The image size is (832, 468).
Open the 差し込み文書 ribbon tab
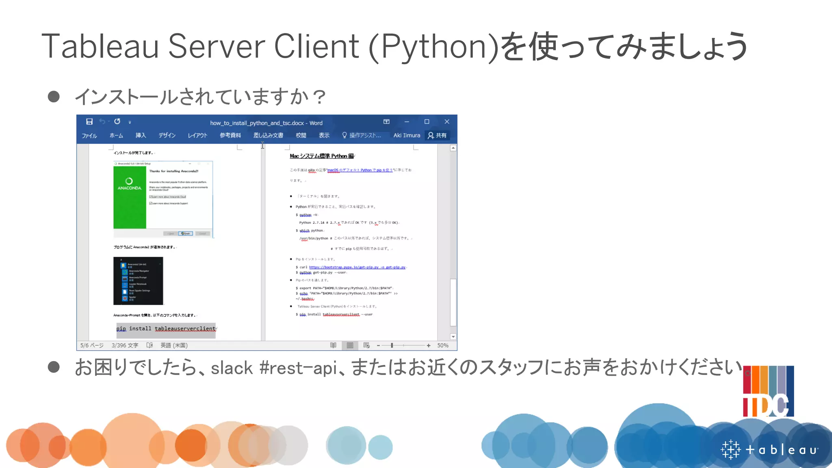(x=268, y=135)
